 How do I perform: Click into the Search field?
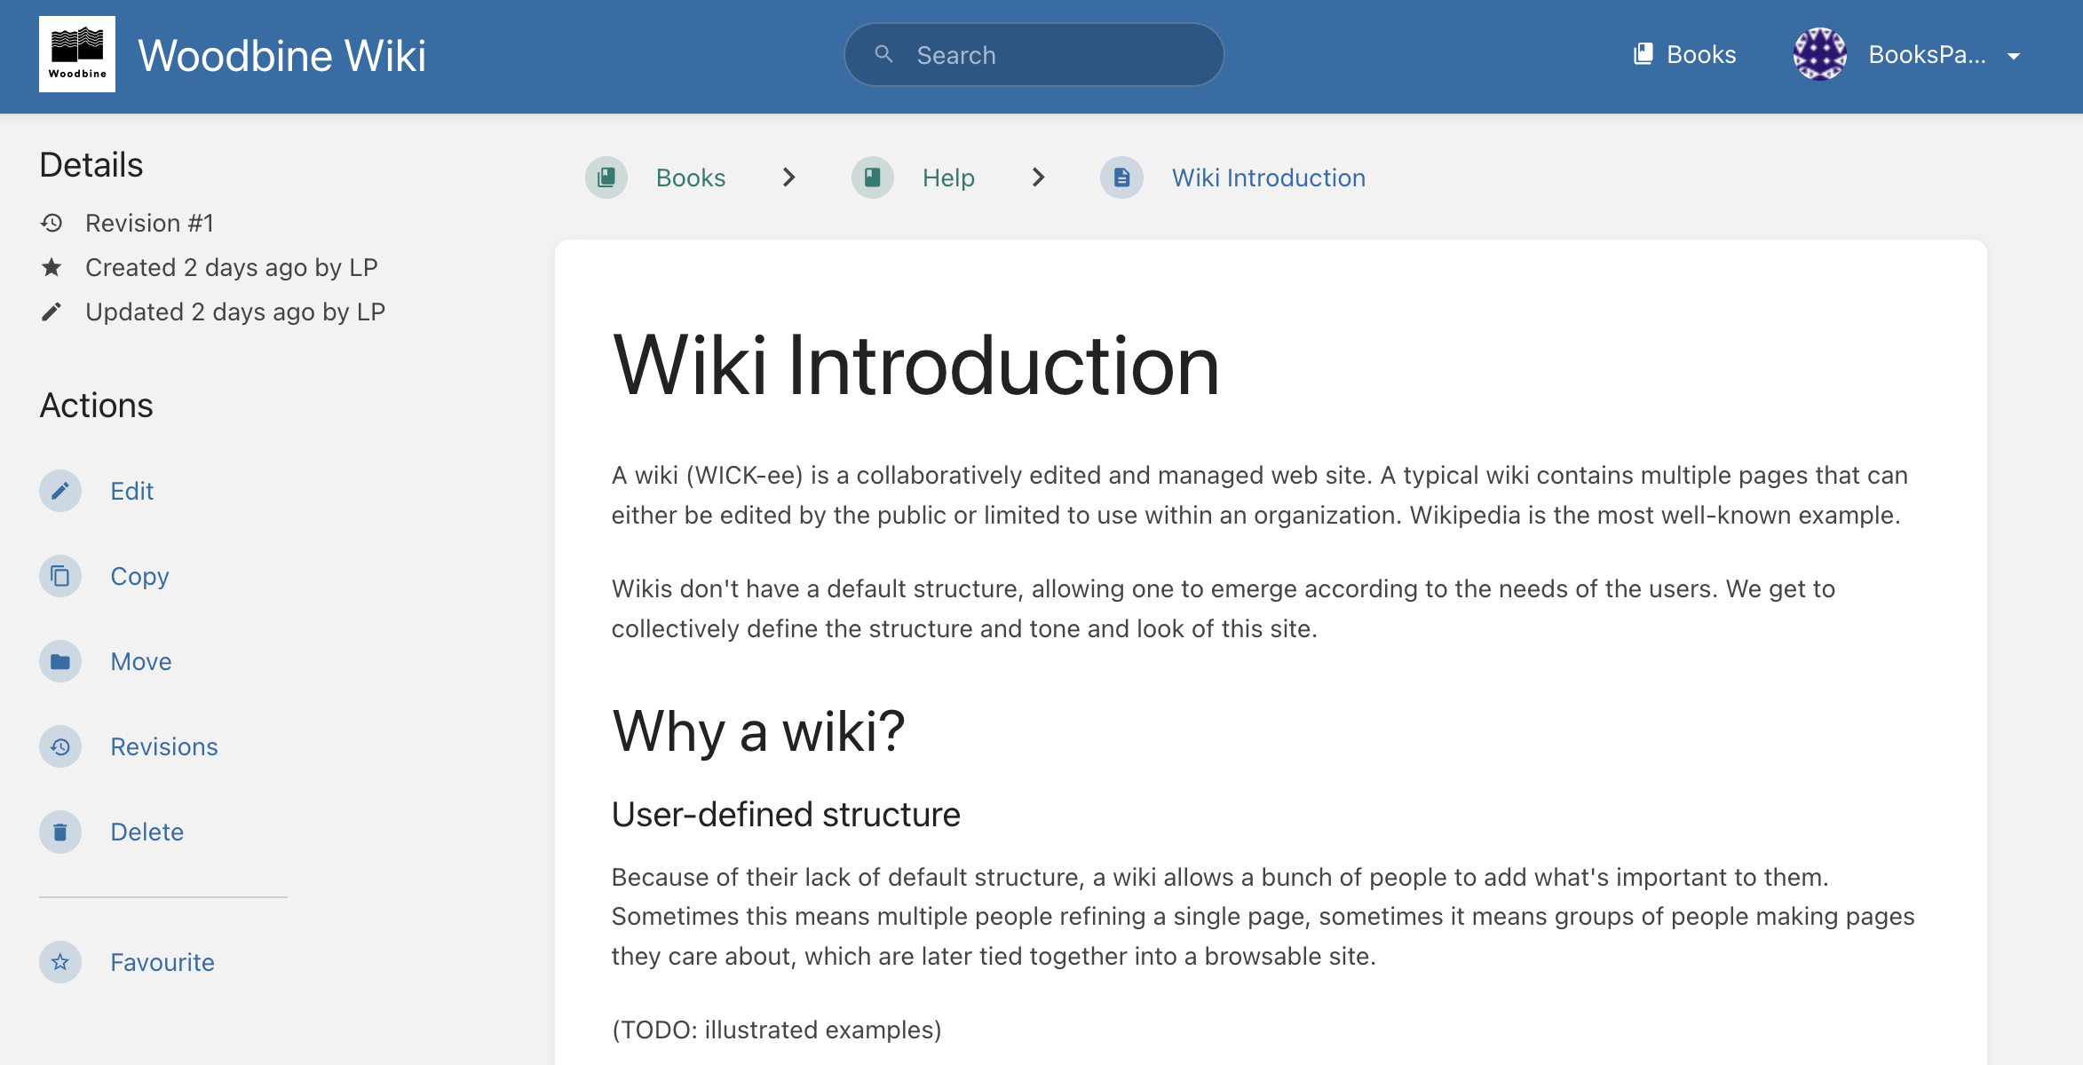(x=1034, y=55)
